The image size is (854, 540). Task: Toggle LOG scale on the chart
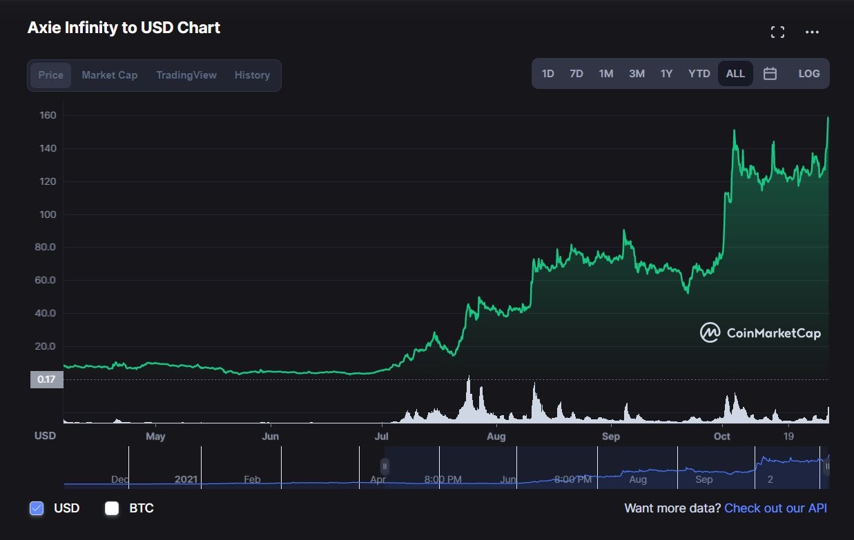coord(808,74)
